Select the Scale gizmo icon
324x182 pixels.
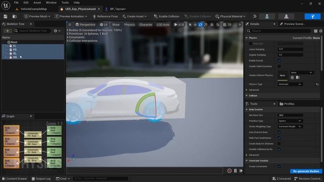206,25
